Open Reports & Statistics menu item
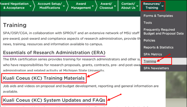This screenshot has height=107, width=187. pyautogui.click(x=158, y=47)
